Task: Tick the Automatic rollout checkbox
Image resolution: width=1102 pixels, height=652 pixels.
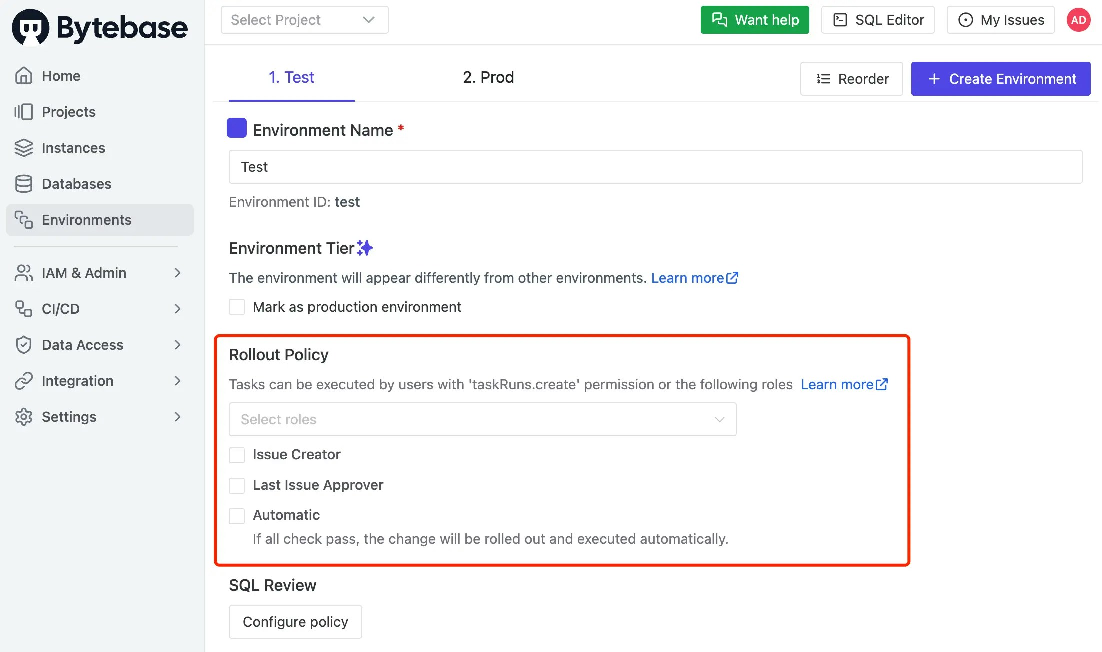Action: click(237, 515)
